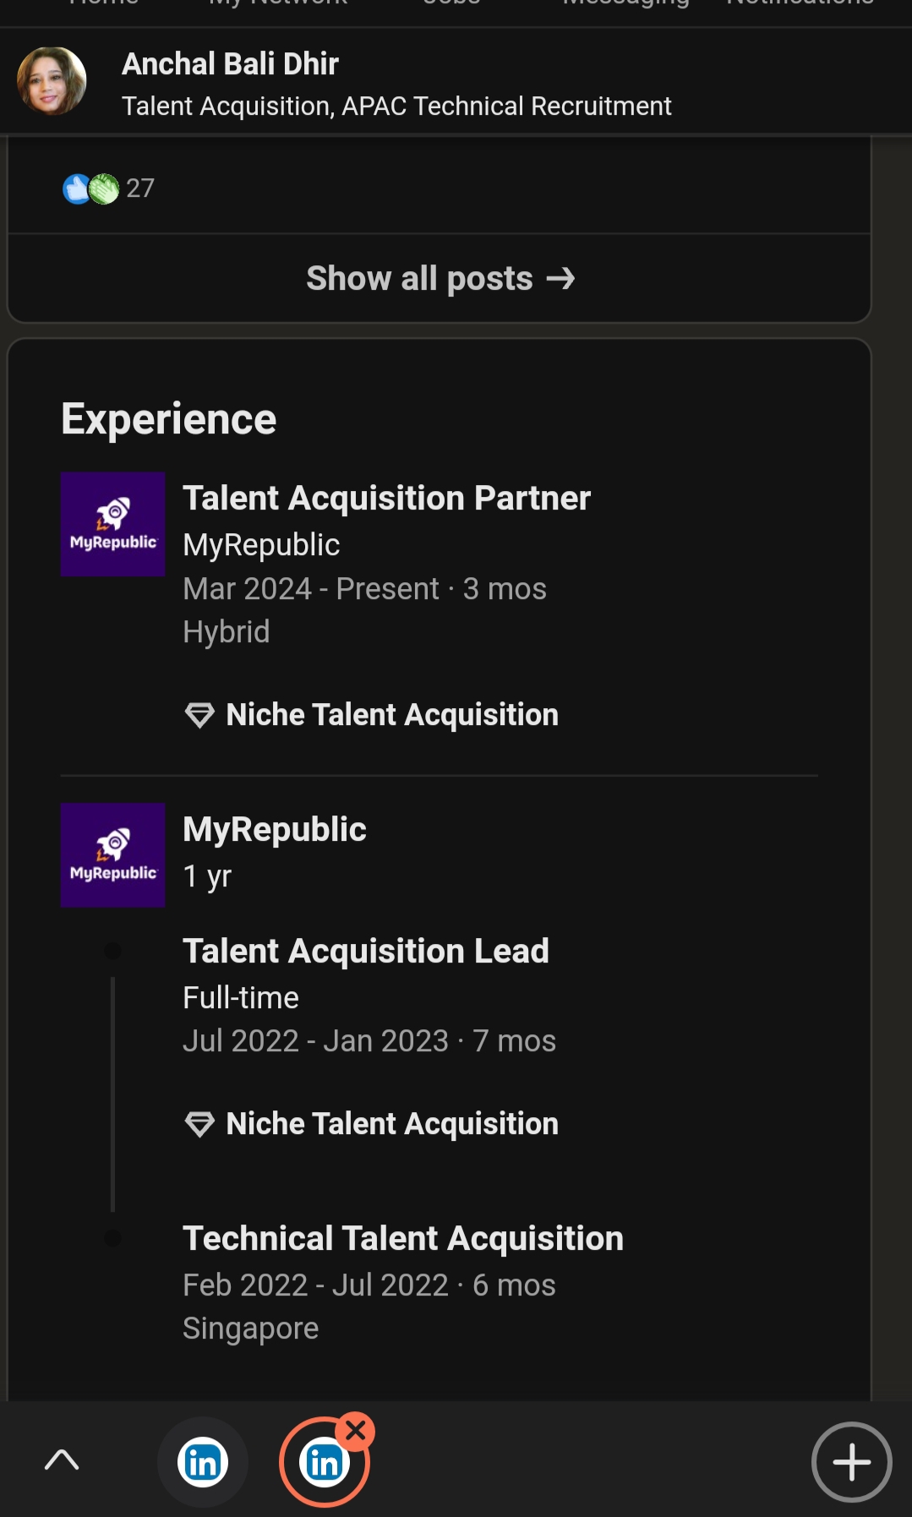This screenshot has height=1517, width=912.
Task: Open the Talent Acquisition Lead position
Action: coord(366,952)
